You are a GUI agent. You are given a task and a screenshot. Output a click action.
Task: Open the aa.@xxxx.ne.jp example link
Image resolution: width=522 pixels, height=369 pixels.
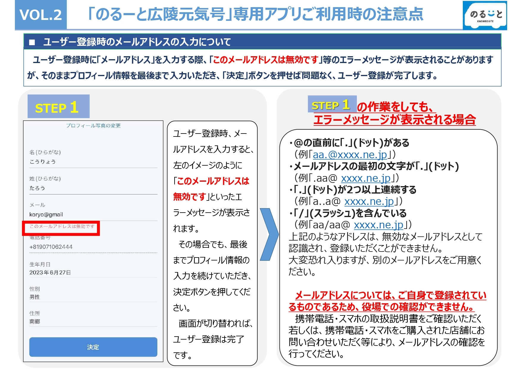click(x=350, y=155)
